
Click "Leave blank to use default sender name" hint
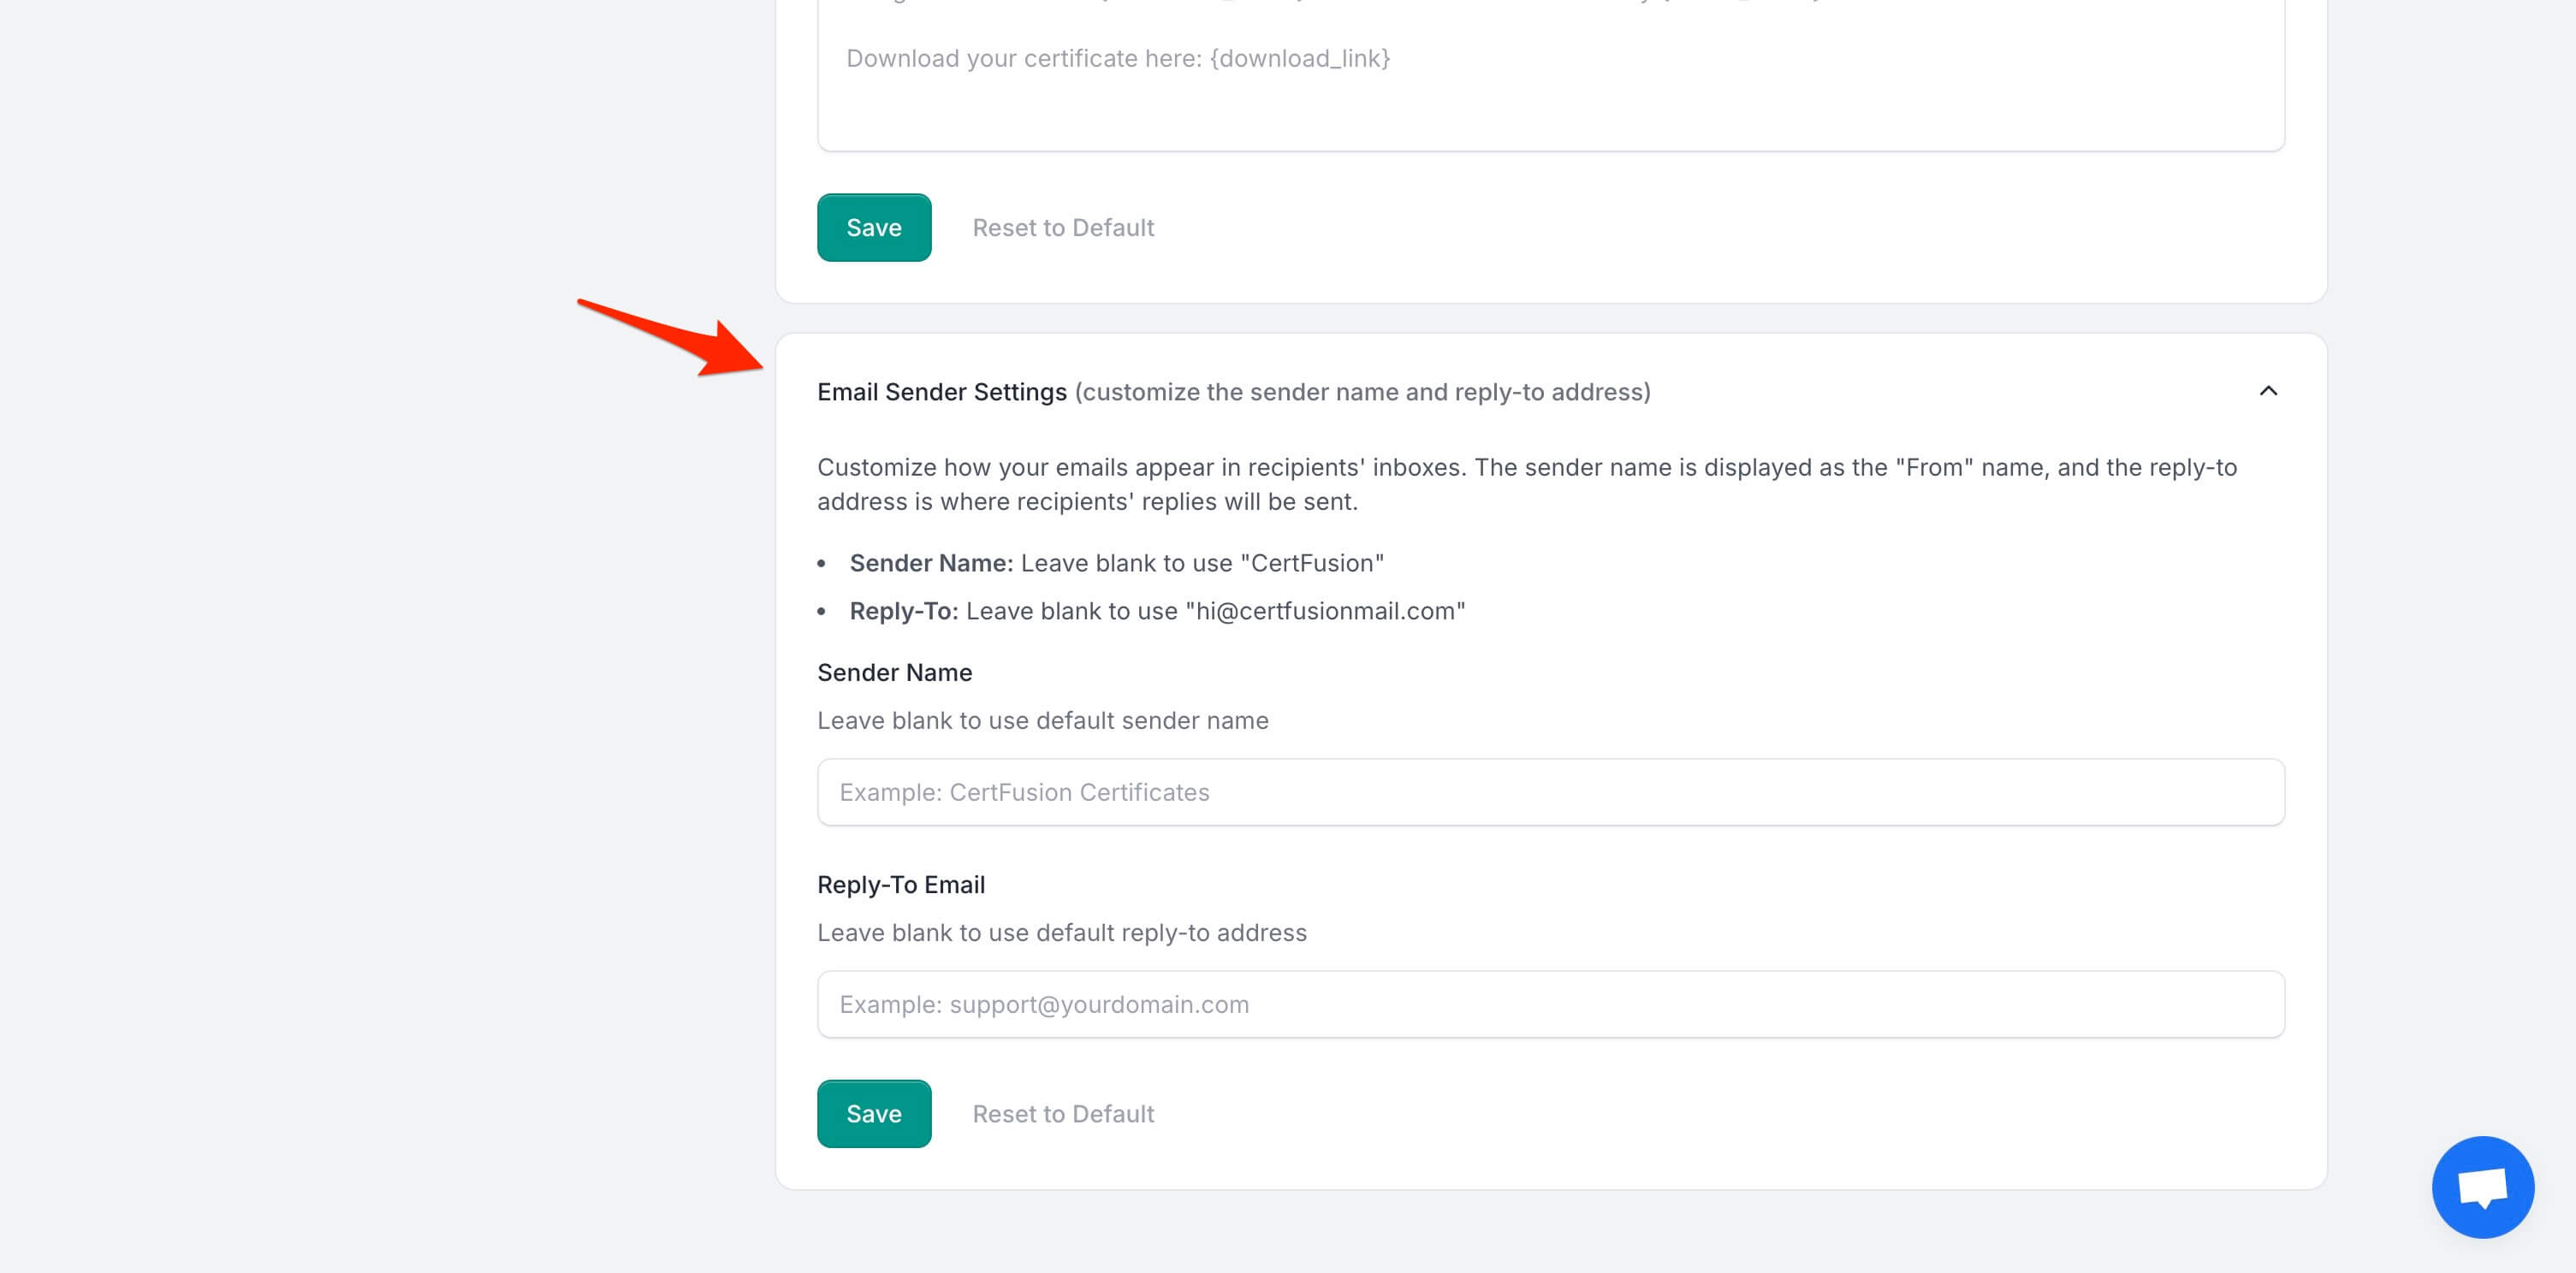click(1042, 721)
